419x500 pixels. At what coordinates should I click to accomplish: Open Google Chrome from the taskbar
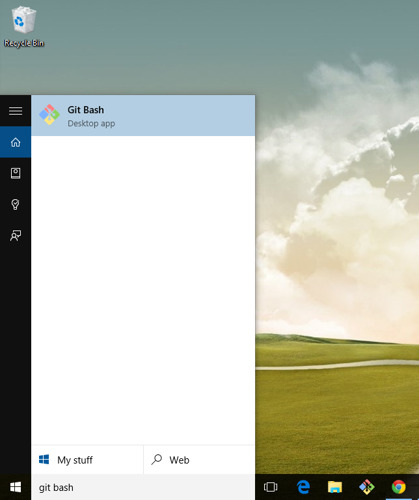pyautogui.click(x=399, y=487)
